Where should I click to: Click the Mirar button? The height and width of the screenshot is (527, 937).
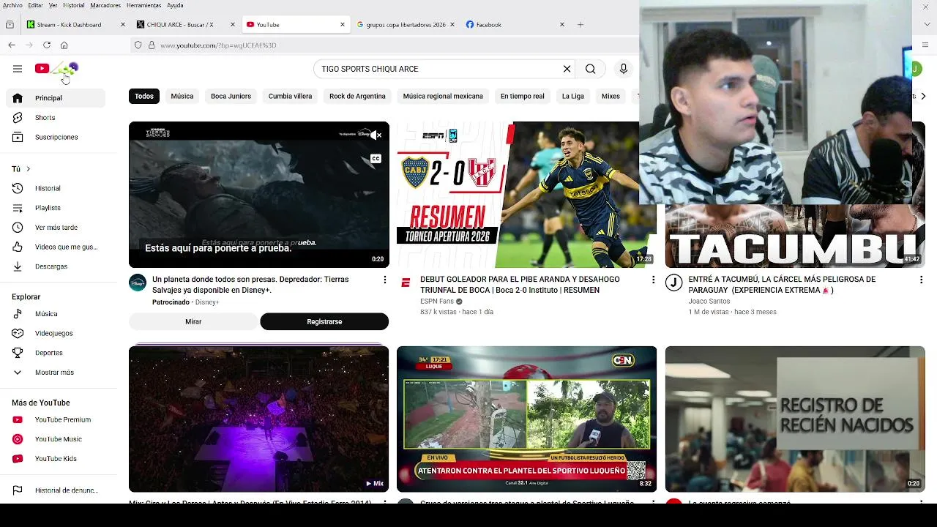pos(193,321)
